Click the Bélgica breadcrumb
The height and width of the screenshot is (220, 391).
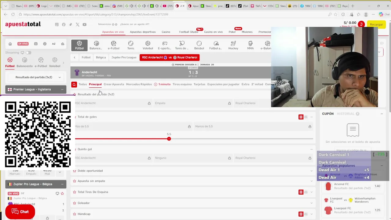coord(101,57)
